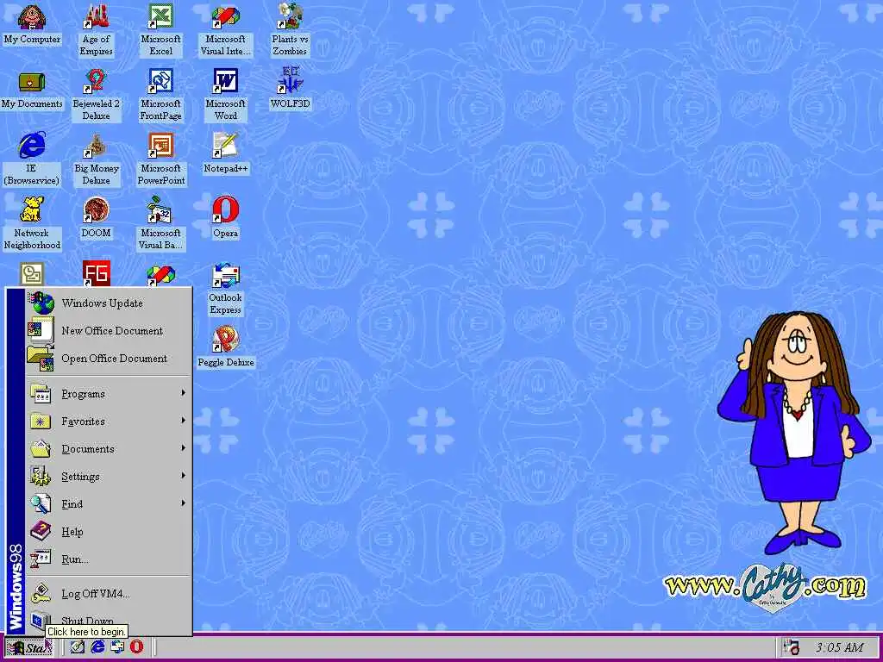The height and width of the screenshot is (662, 883).
Task: Expand the Programs submenu
Action: point(109,393)
